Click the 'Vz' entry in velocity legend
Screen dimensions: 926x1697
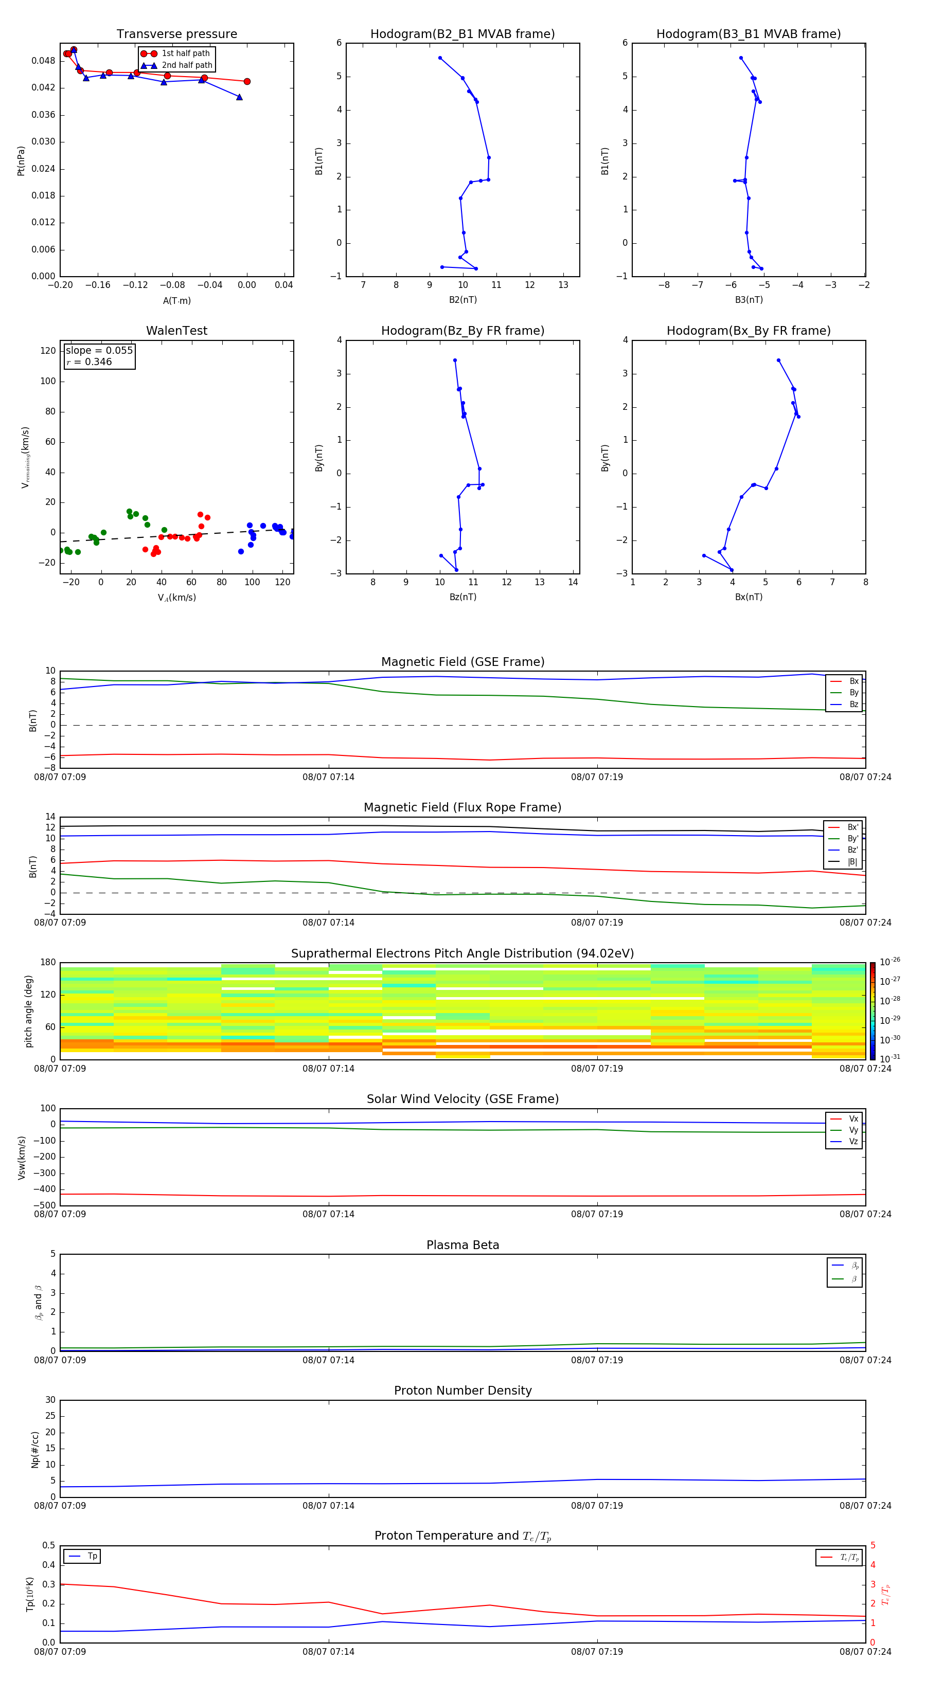click(844, 1142)
